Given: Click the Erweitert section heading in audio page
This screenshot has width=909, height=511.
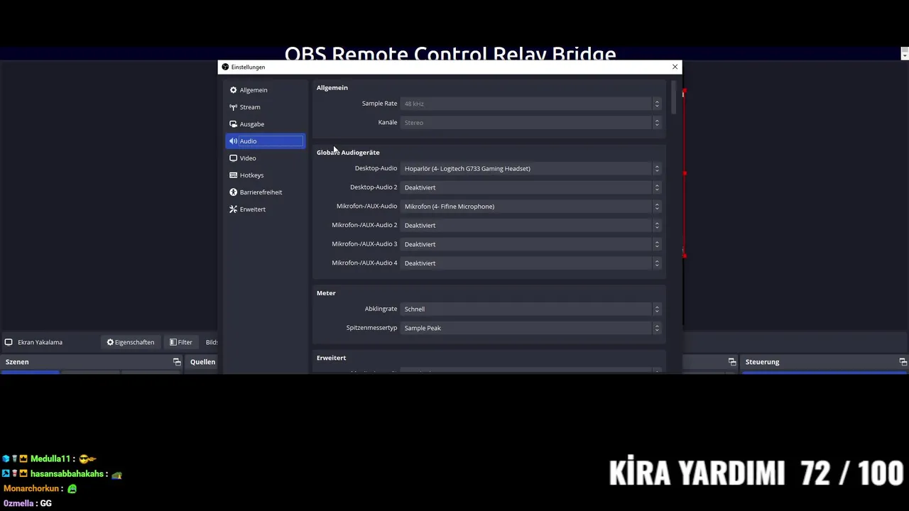Looking at the screenshot, I should 331,358.
